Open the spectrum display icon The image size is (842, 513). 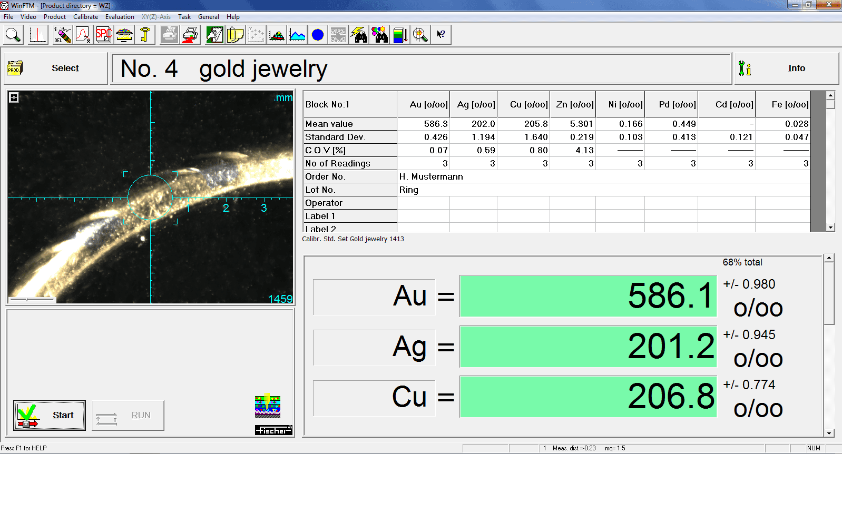[x=38, y=35]
